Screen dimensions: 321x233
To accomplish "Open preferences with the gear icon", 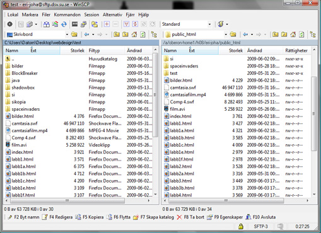I will click(9, 24).
